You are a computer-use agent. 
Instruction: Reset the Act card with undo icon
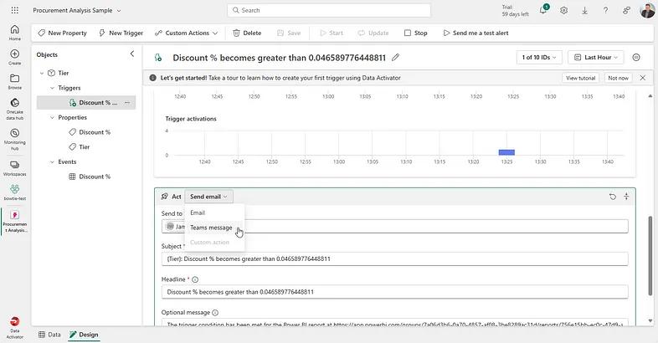[x=613, y=197]
